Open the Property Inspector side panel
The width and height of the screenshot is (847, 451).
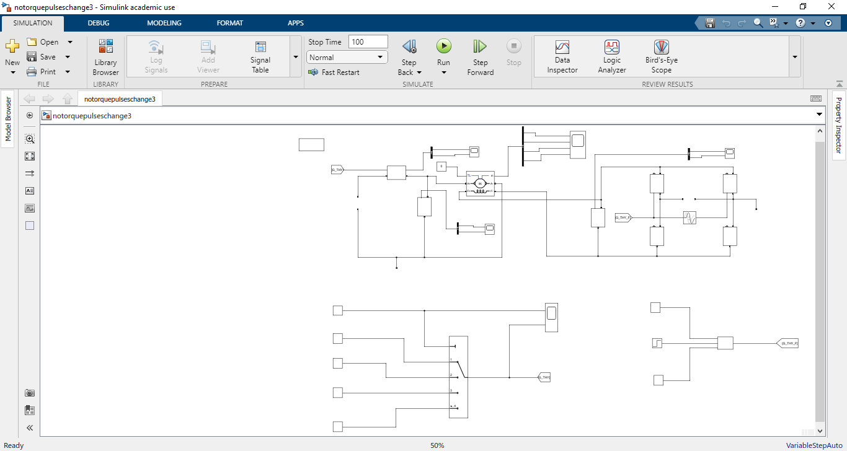point(838,125)
